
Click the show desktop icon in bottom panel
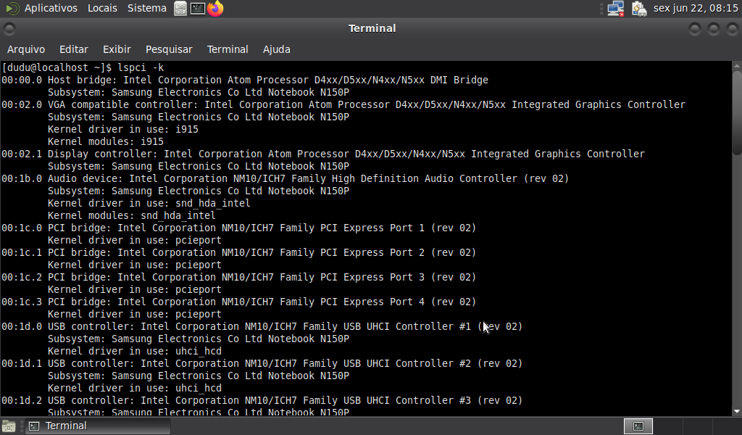click(9, 426)
